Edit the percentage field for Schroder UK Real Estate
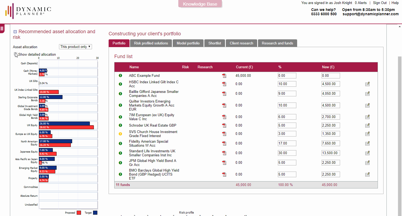The image size is (402, 216). [287, 126]
